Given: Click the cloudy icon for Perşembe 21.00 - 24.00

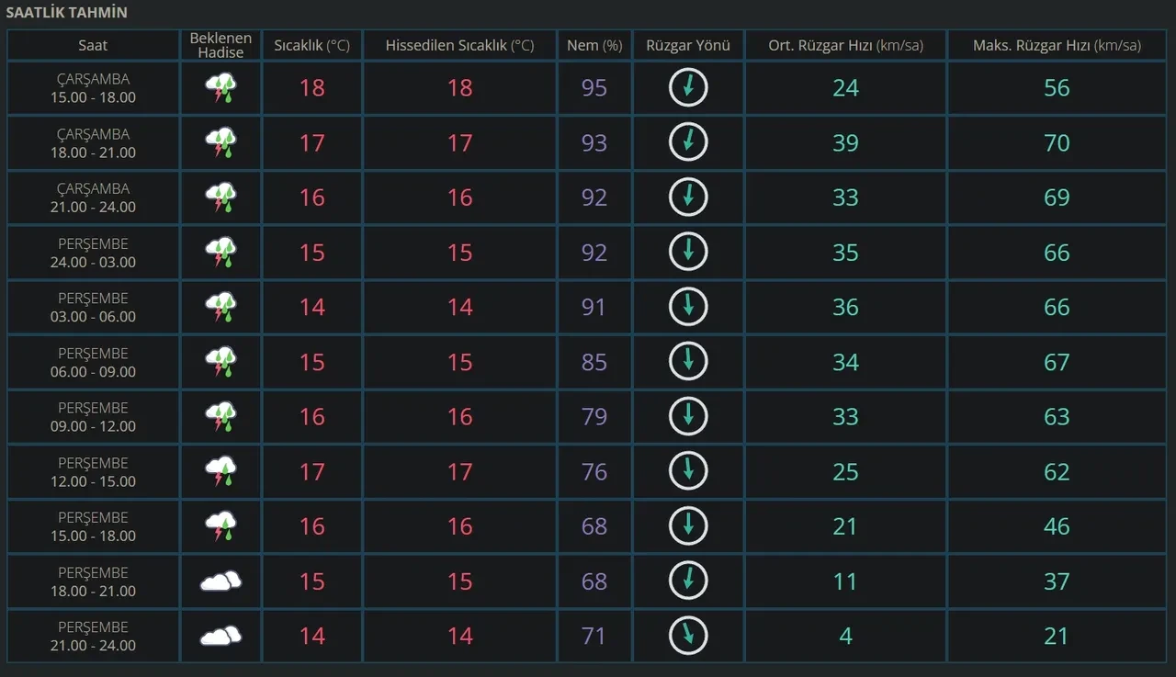Looking at the screenshot, I should coord(220,636).
